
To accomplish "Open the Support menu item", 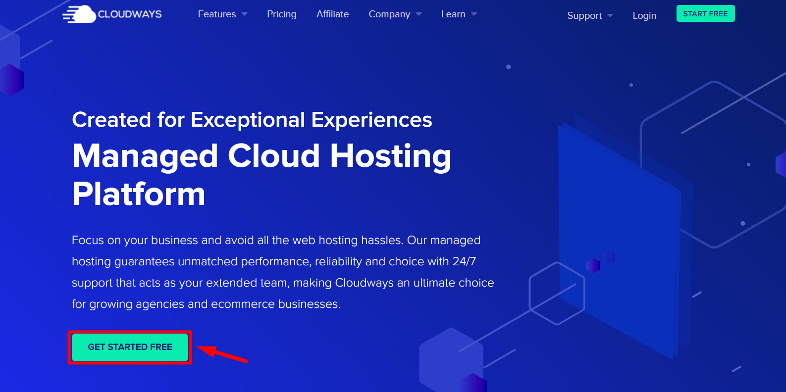I will coord(584,16).
